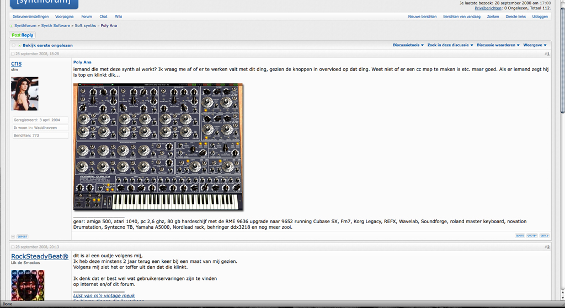Open the Privéberichten link
This screenshot has height=308, width=565.
point(488,8)
